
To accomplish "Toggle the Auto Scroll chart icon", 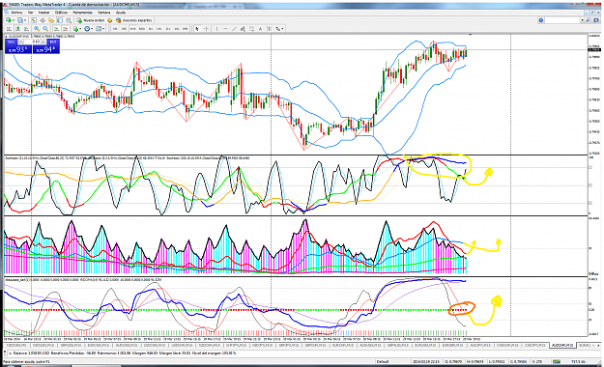I will click(x=56, y=29).
